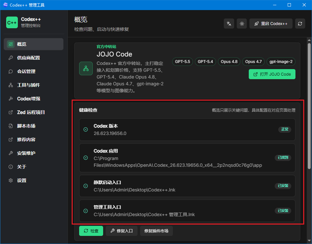Image resolution: width=312 pixels, height=244 pixels.
Task: Open 设置 in the sidebar
Action: click(x=34, y=180)
